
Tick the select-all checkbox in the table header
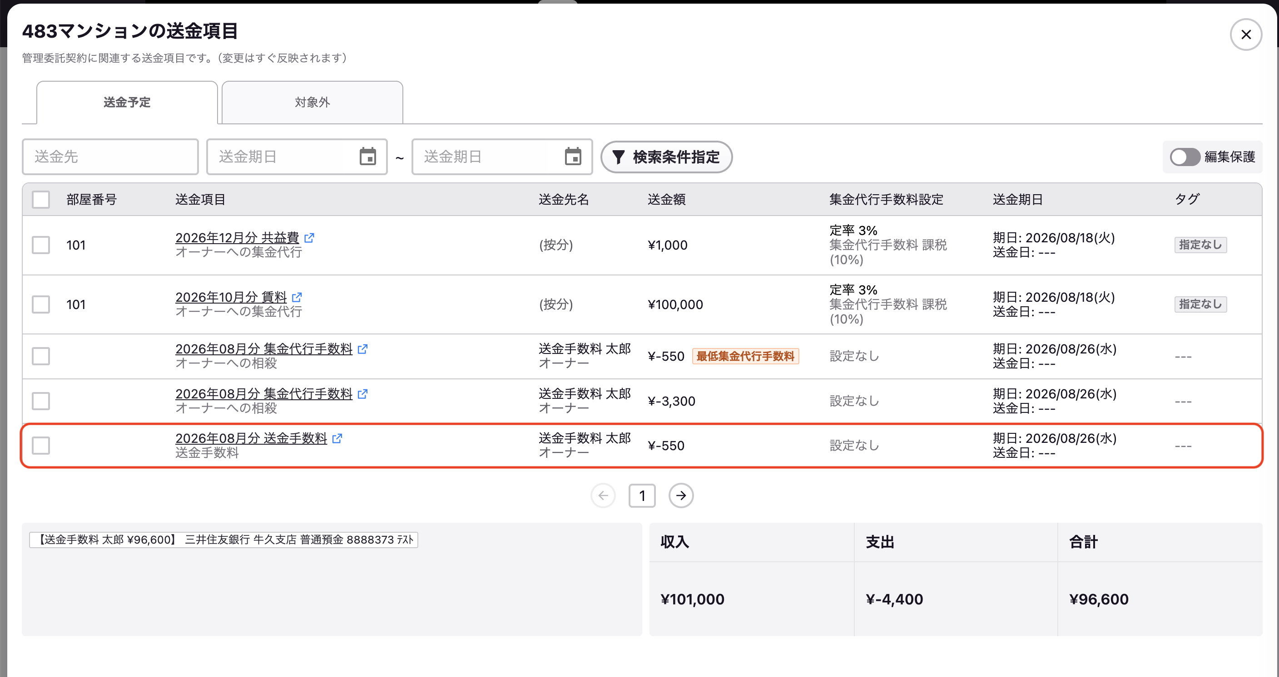[41, 200]
